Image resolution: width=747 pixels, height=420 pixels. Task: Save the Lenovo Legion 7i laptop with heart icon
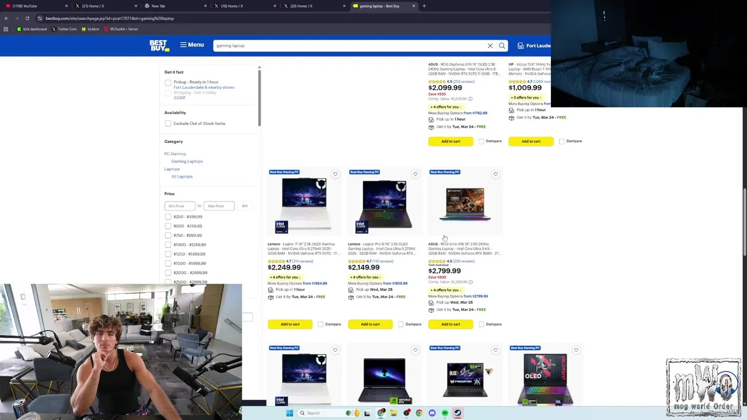tap(335, 174)
